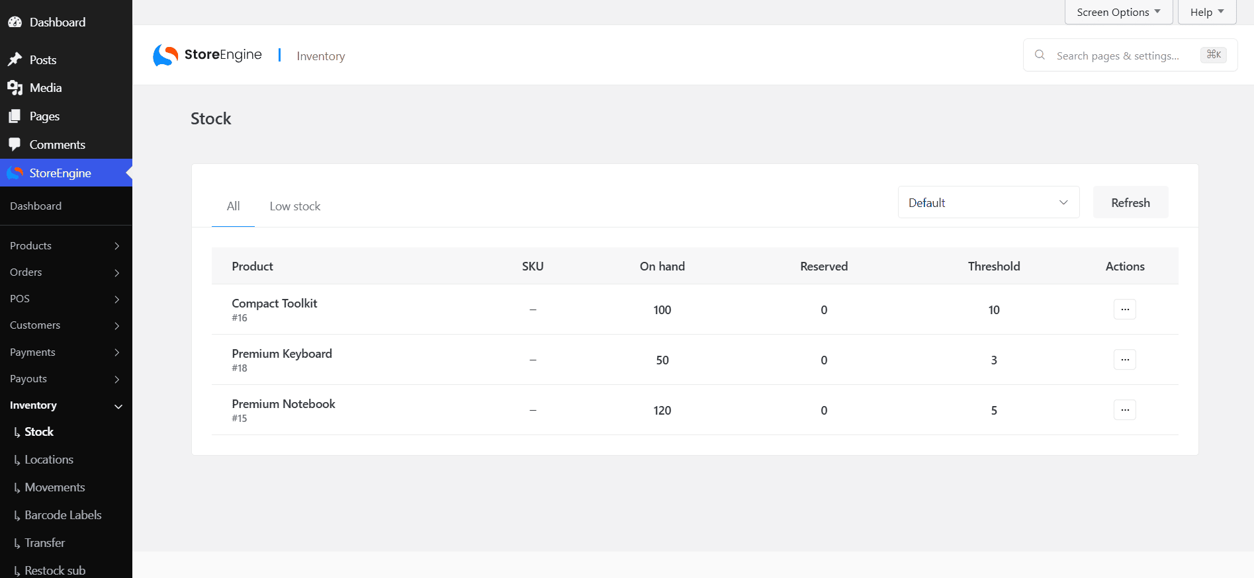
Task: Click the WordPress Dashboard gauge icon
Action: (x=15, y=22)
